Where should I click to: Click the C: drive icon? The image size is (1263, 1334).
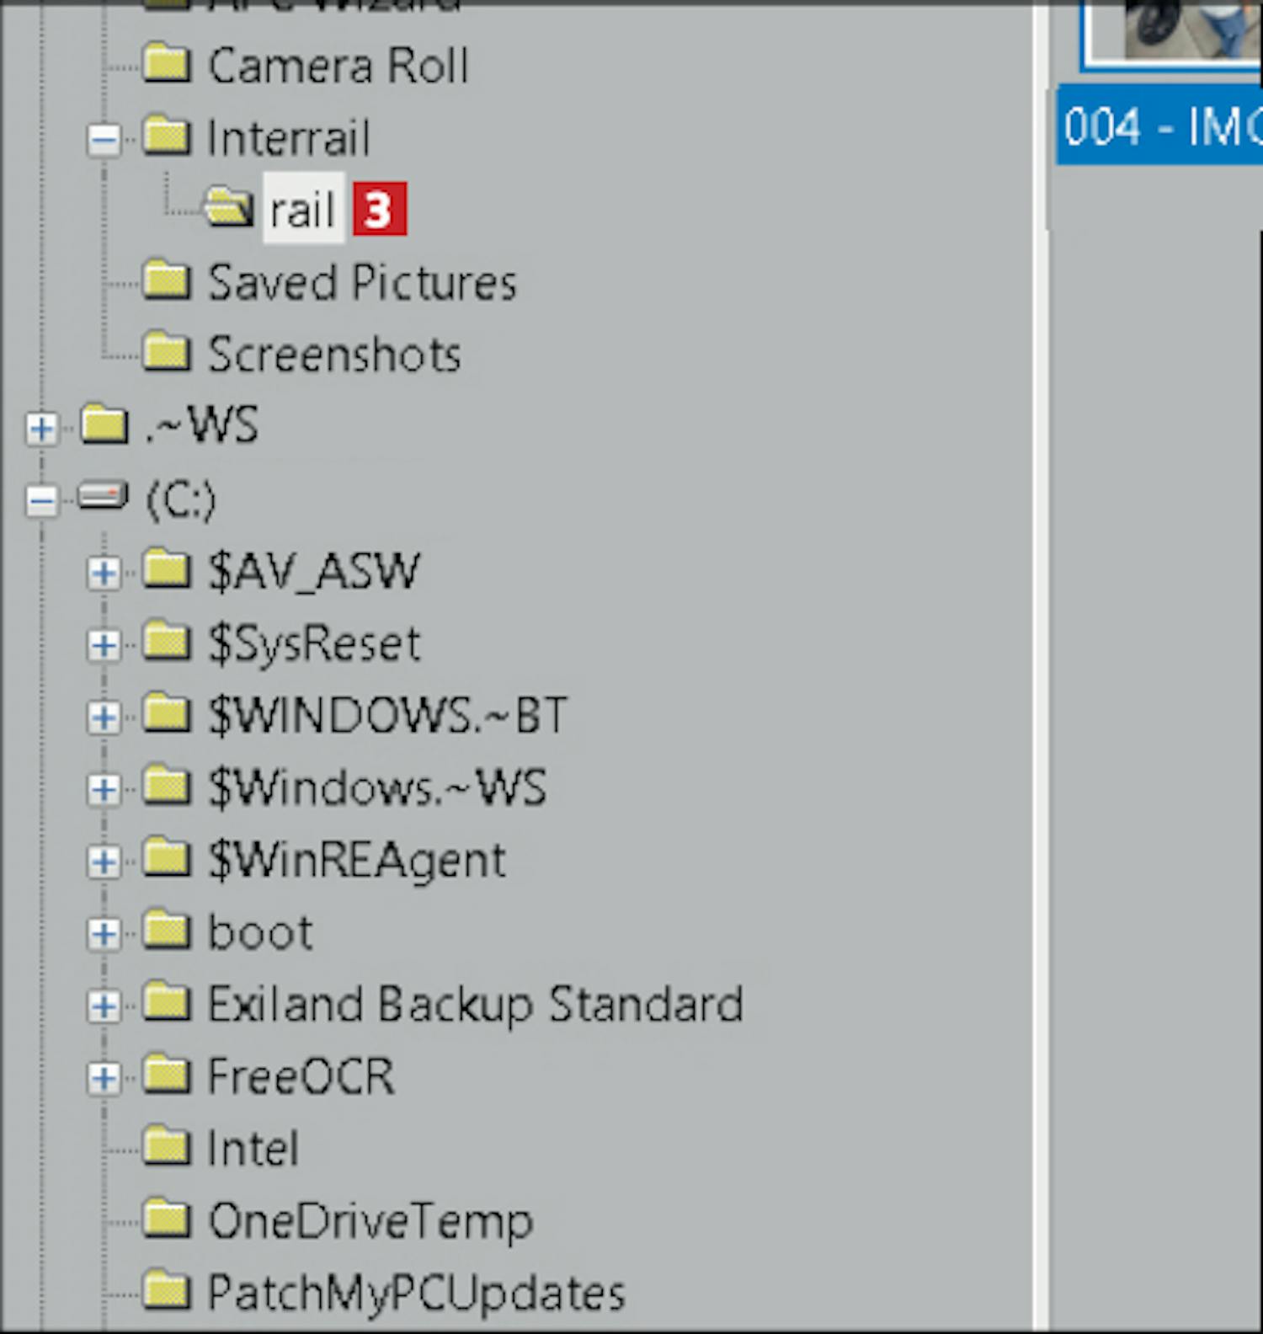(103, 497)
